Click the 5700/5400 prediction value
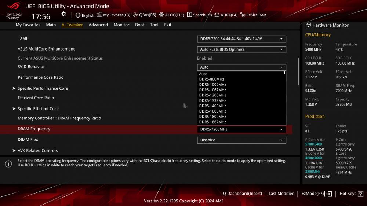 click(x=313, y=144)
